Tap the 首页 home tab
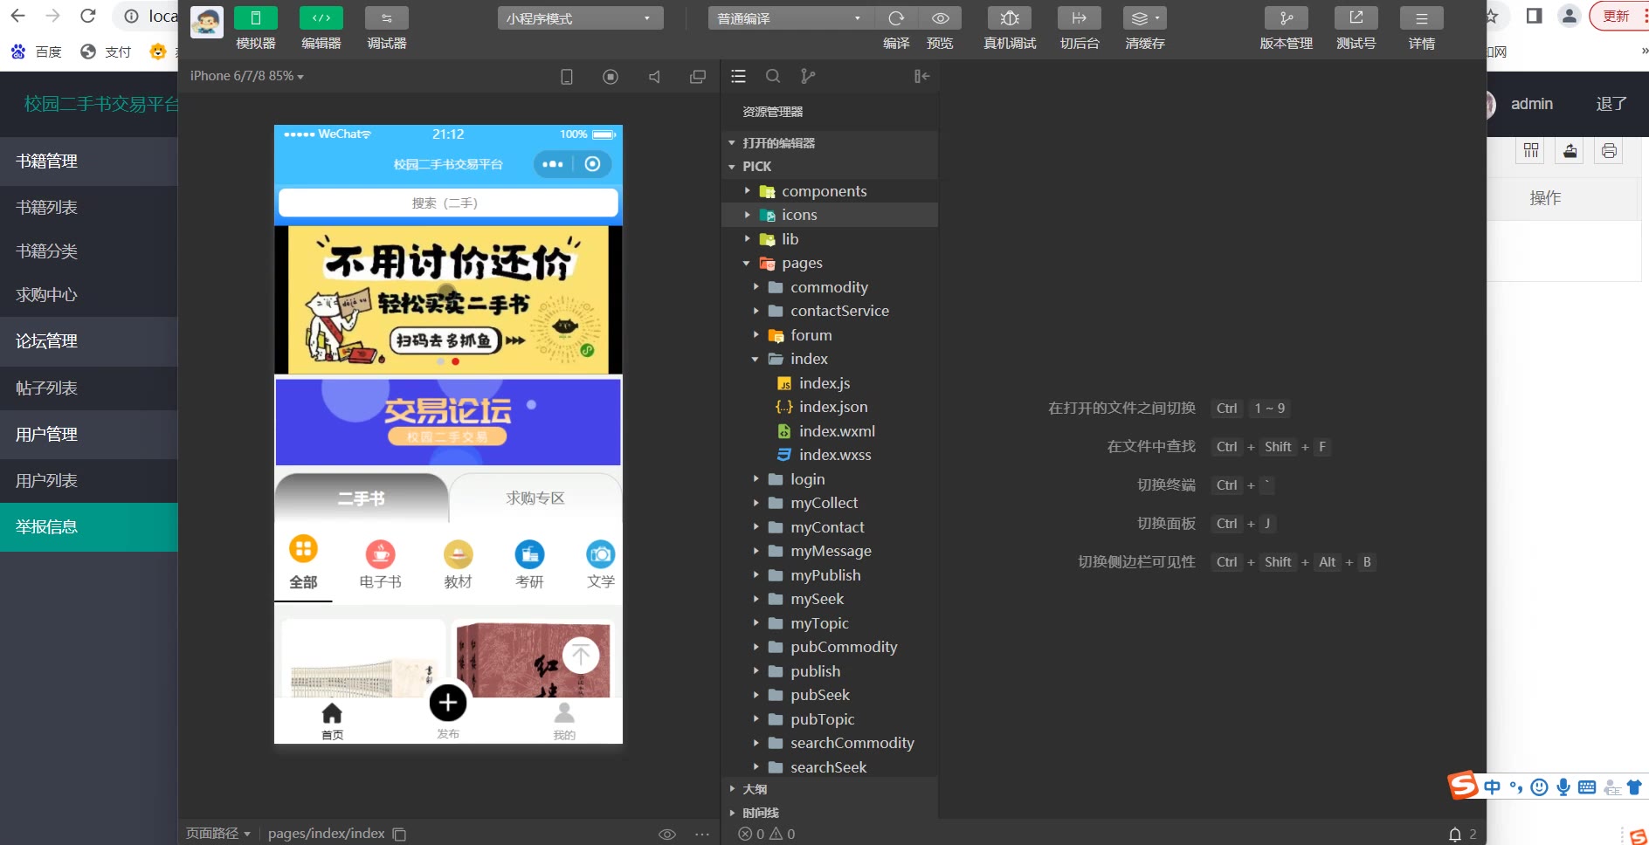The image size is (1649, 845). pyautogui.click(x=332, y=721)
